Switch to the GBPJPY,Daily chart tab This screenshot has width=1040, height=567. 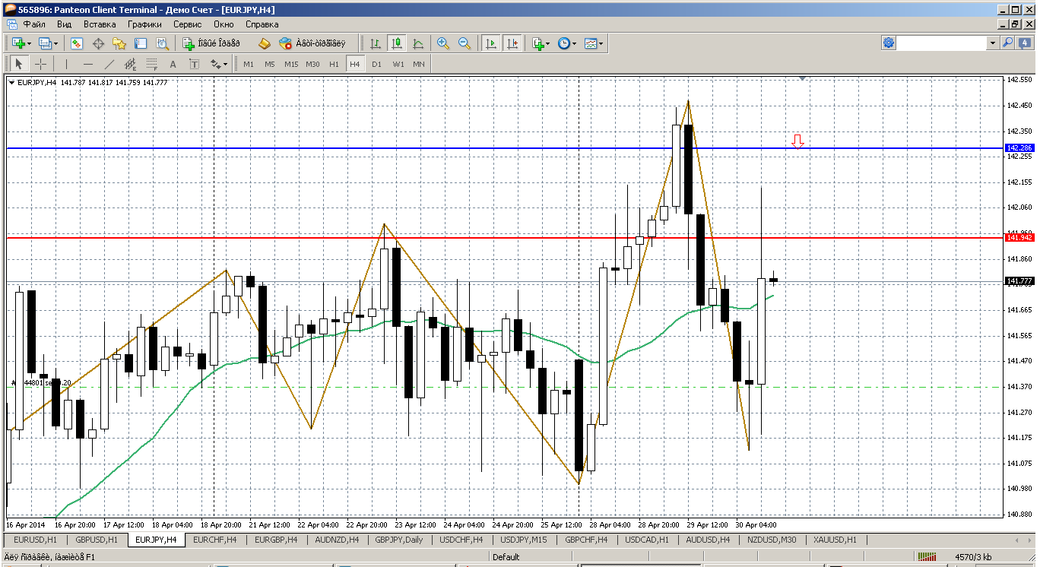399,540
